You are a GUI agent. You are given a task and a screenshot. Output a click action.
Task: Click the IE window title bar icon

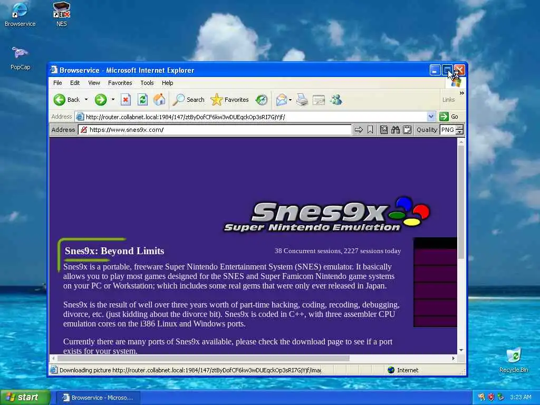coord(54,70)
